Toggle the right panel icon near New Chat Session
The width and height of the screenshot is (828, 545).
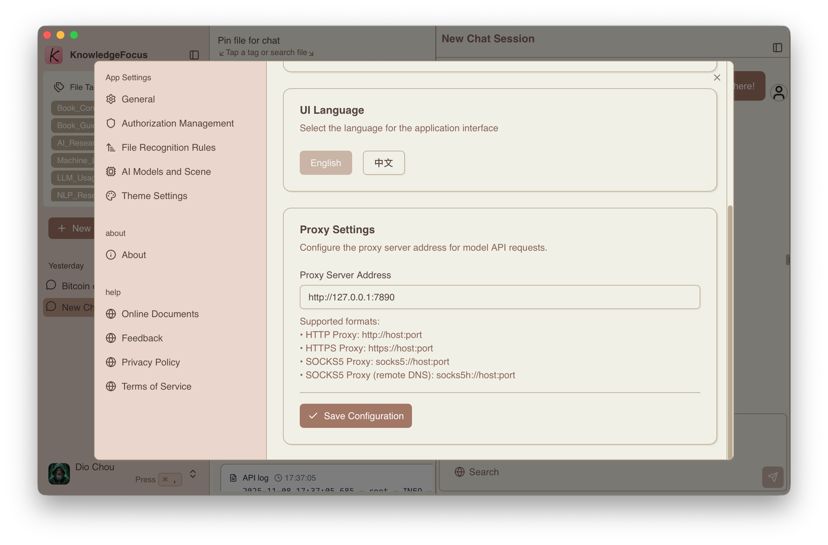click(x=777, y=48)
